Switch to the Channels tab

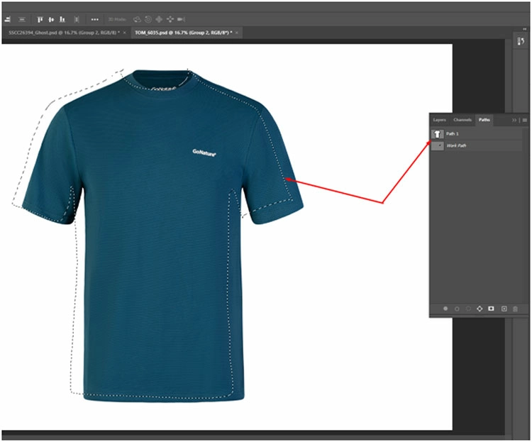tap(462, 120)
